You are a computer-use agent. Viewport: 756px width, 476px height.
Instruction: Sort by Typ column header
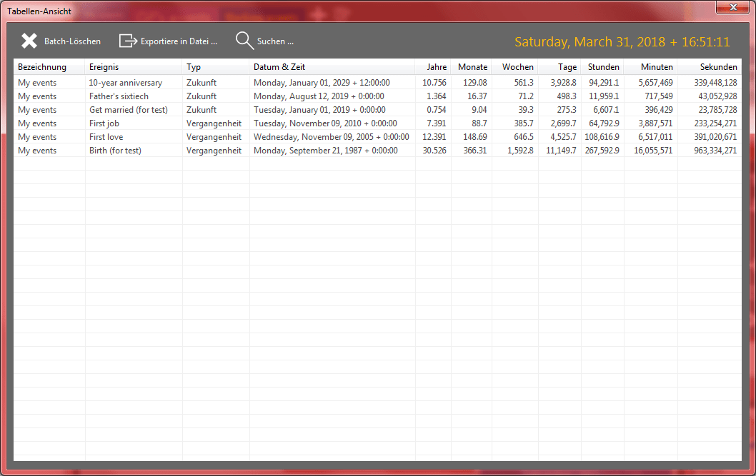tap(216, 67)
